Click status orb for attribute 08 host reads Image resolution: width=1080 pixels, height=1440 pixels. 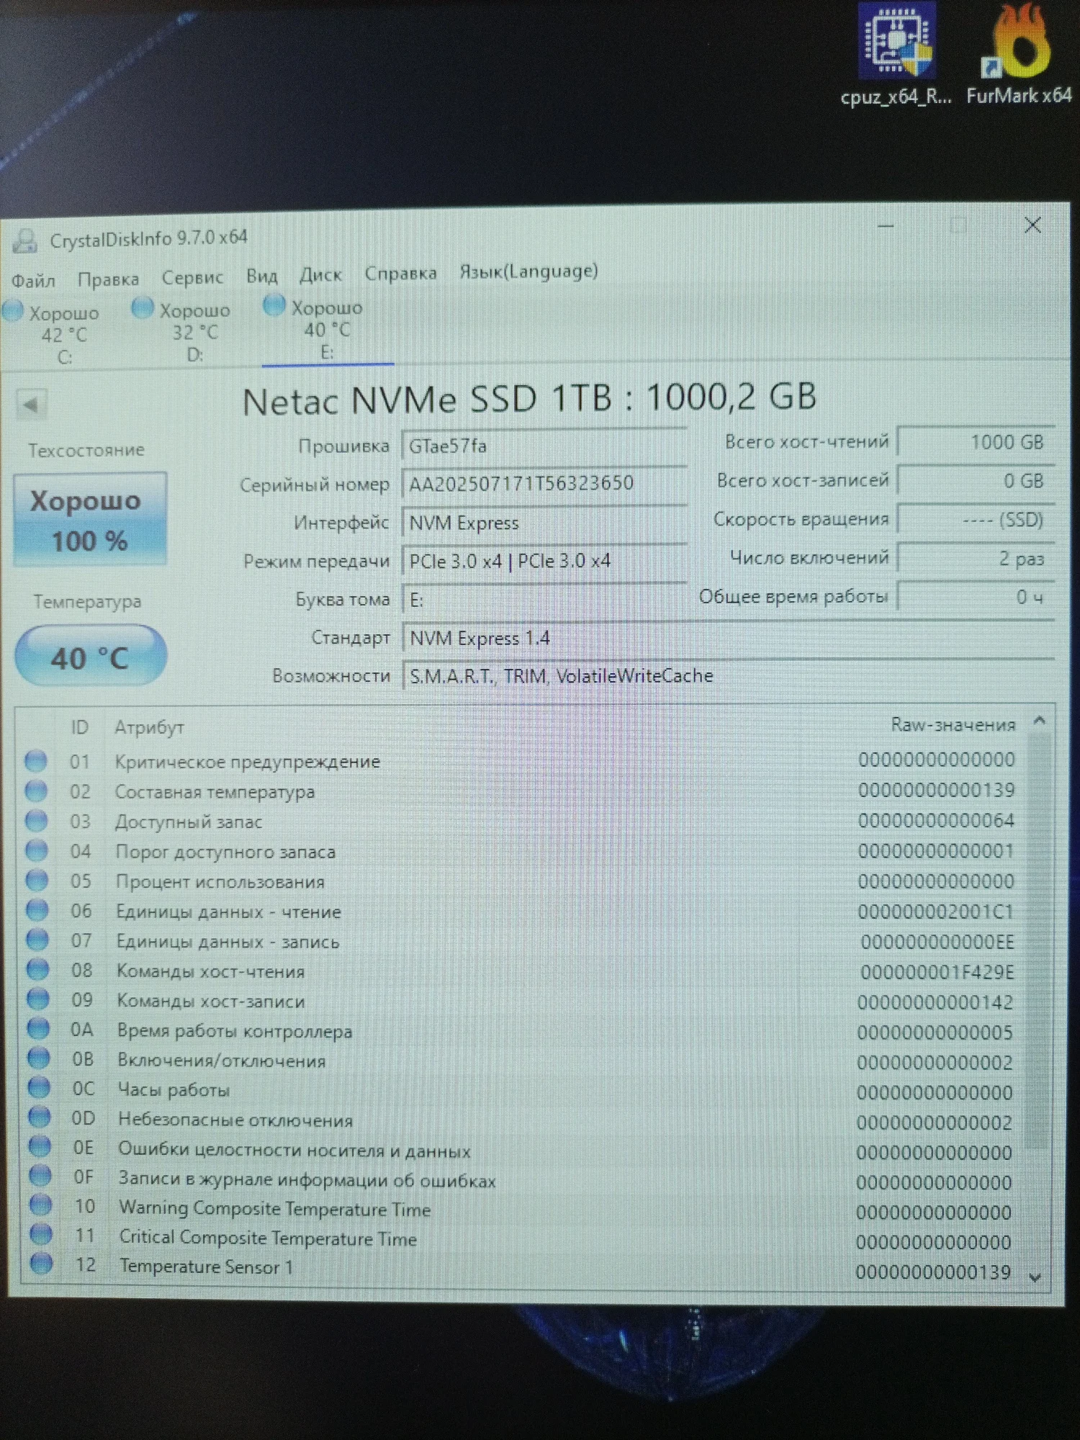pos(38,970)
